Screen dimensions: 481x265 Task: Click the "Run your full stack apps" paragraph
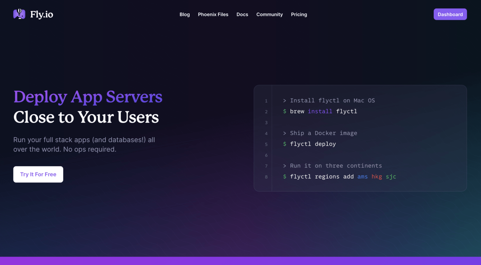click(x=84, y=145)
